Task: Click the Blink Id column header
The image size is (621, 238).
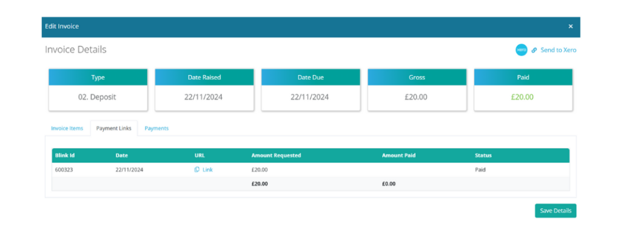Action: [x=65, y=156]
